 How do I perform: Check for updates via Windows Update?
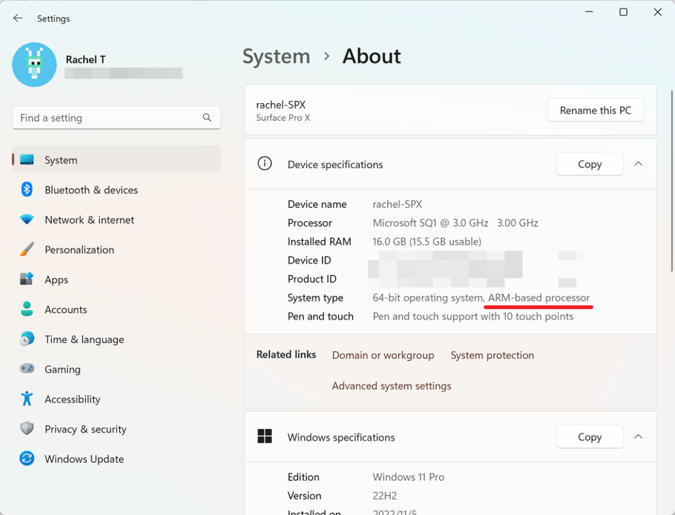pyautogui.click(x=84, y=459)
